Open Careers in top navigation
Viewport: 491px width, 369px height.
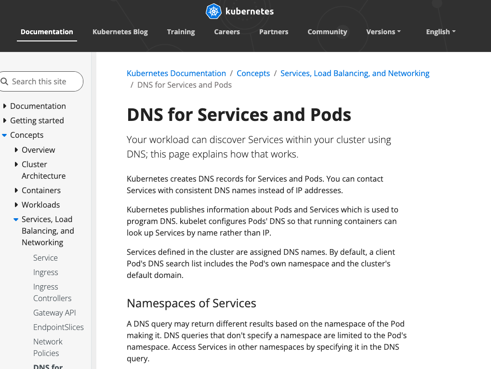227,32
